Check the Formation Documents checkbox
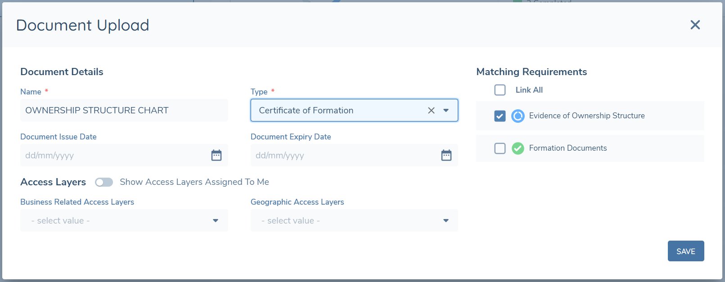The height and width of the screenshot is (282, 725). [x=500, y=148]
